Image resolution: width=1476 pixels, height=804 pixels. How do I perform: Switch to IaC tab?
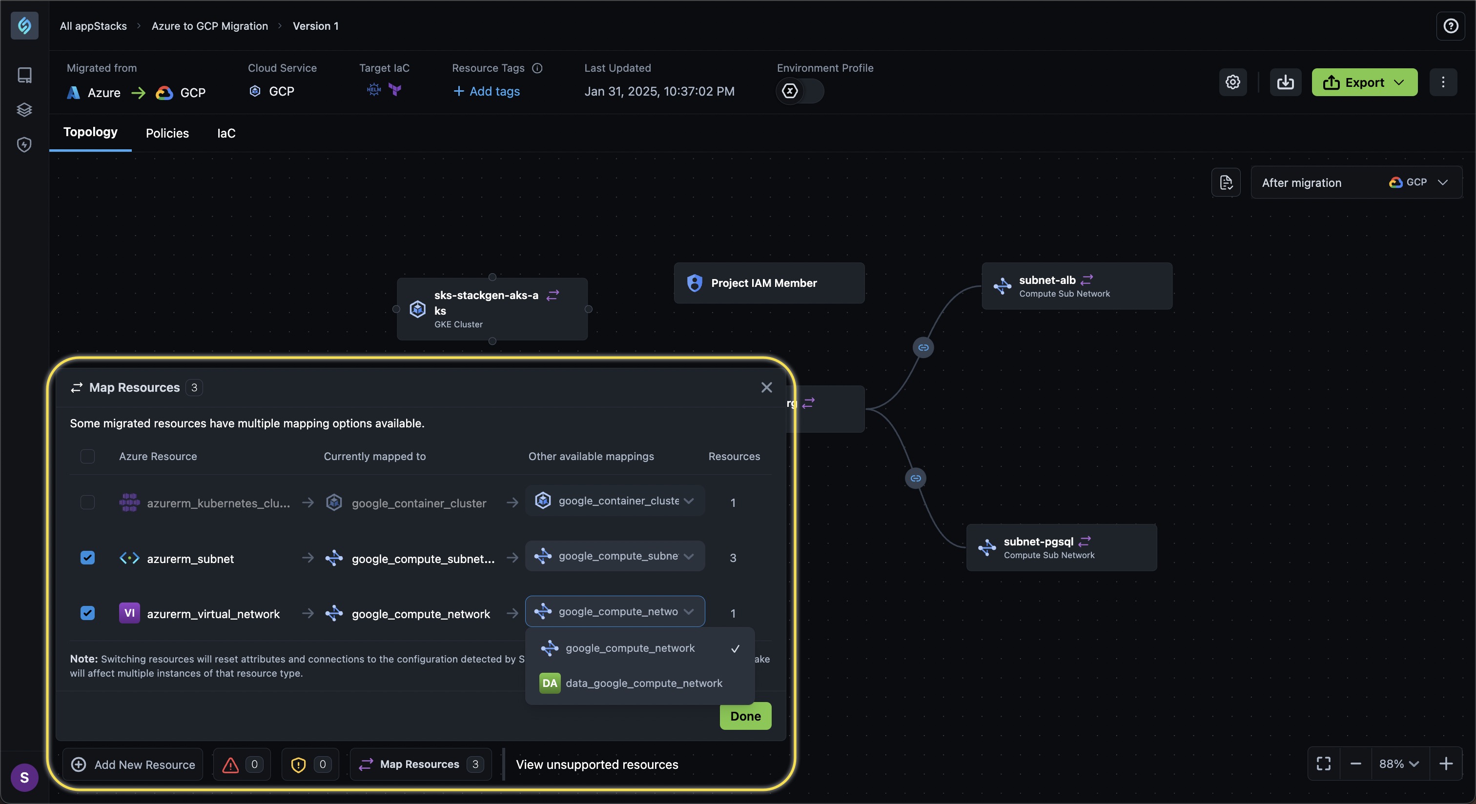point(226,133)
